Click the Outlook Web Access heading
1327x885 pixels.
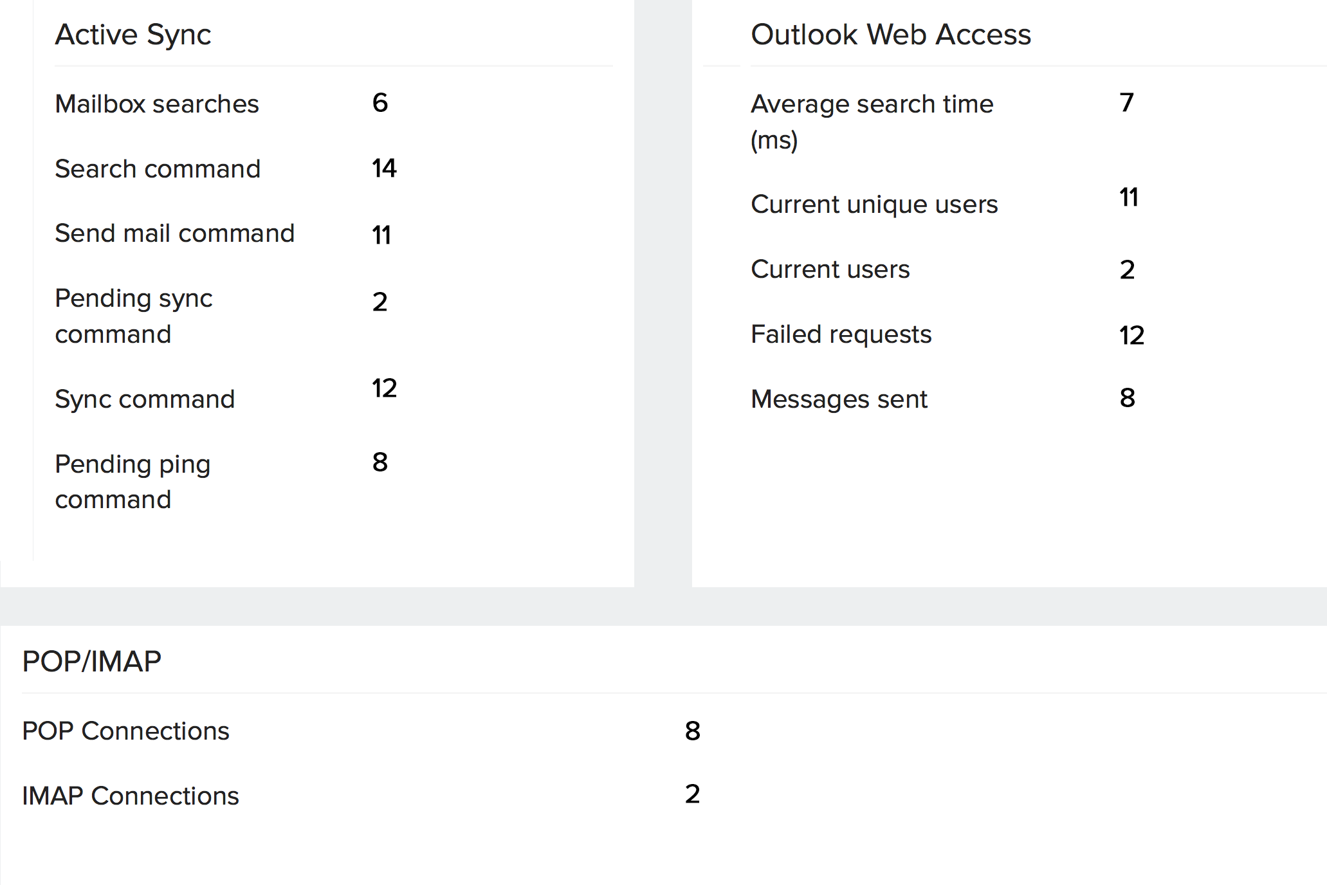[x=890, y=35]
